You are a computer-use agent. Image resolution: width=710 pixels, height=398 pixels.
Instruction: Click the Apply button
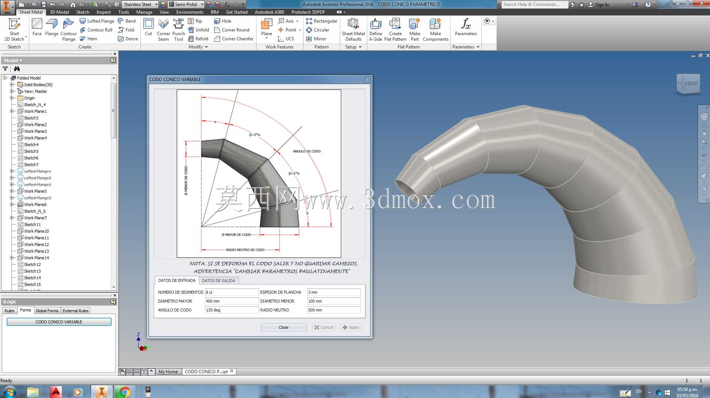click(351, 327)
